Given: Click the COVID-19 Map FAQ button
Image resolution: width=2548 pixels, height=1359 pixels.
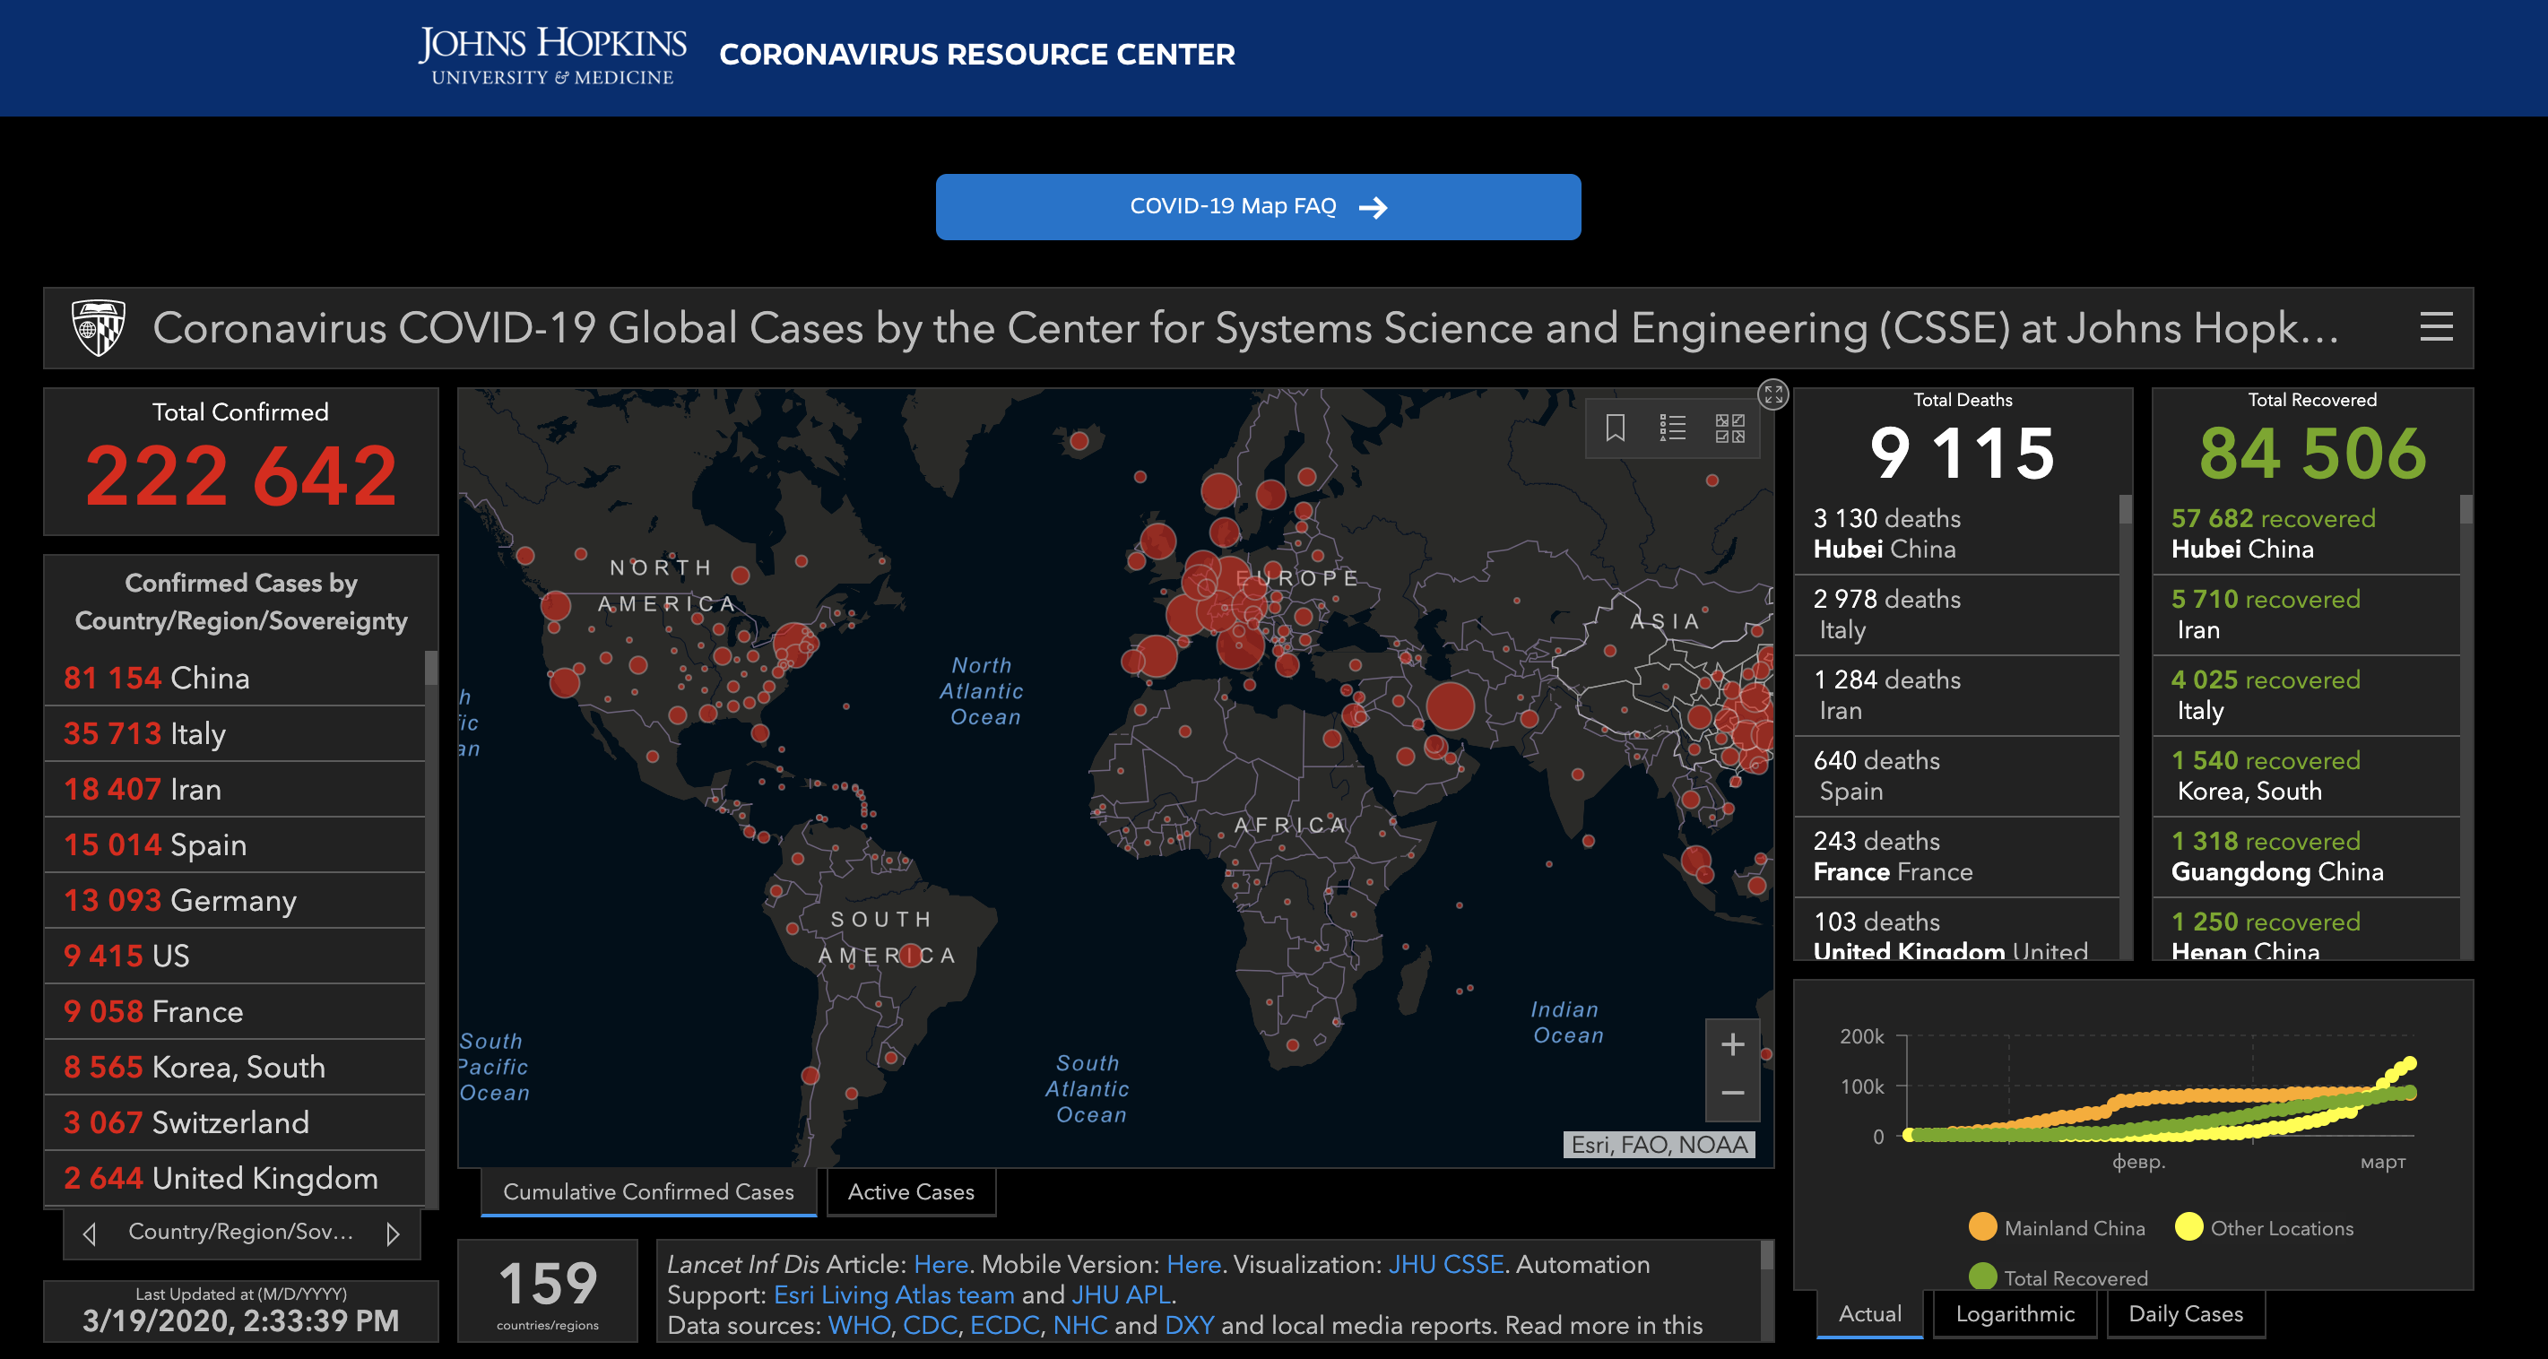Looking at the screenshot, I should point(1257,207).
